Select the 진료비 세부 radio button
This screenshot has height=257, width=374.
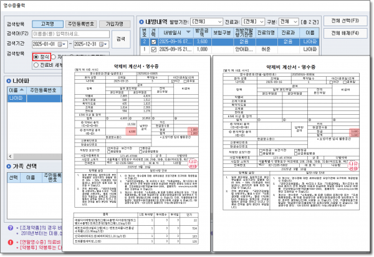tap(35, 65)
